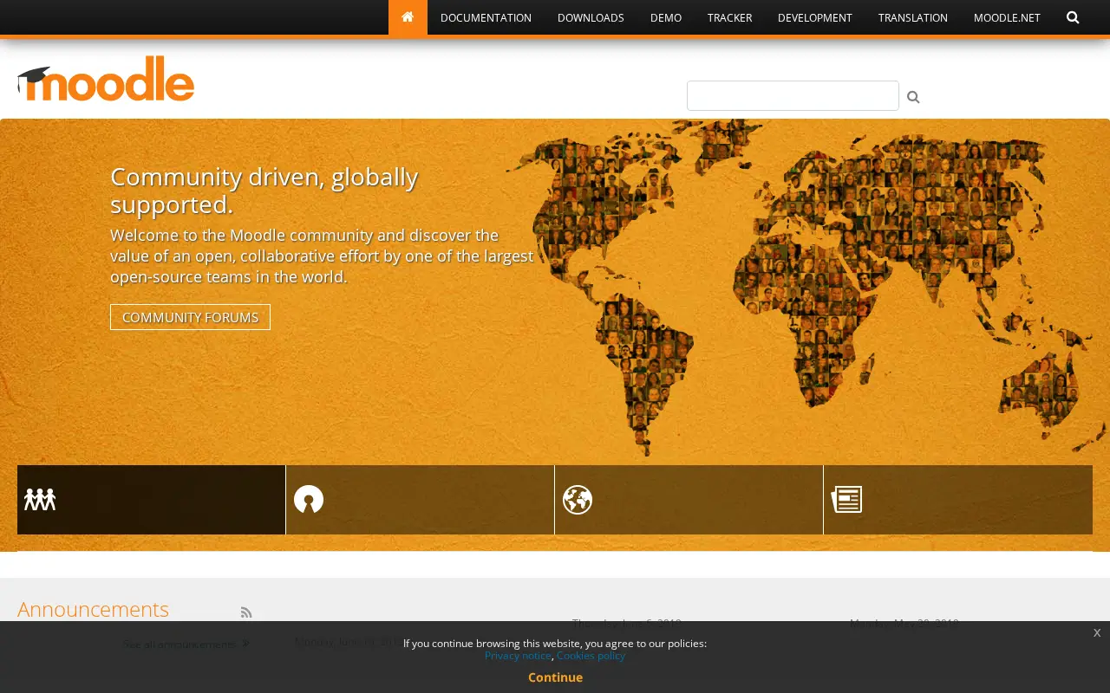The height and width of the screenshot is (693, 1110).
Task: Open the Tracker menu item
Action: tap(729, 17)
